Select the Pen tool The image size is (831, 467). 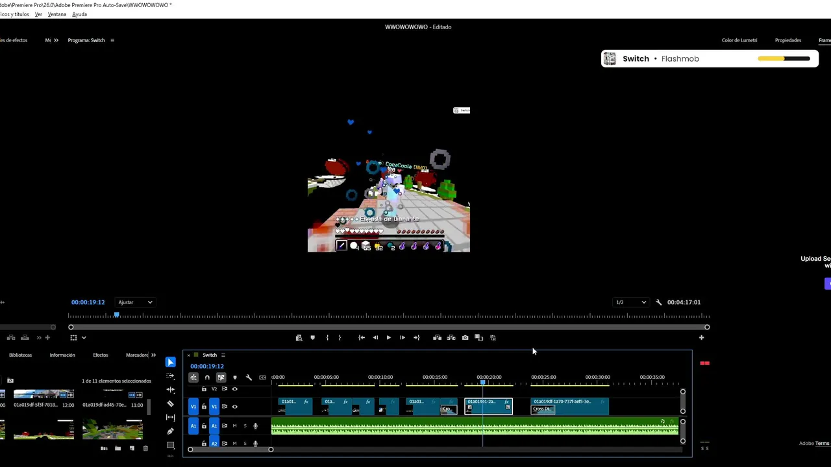tap(171, 431)
